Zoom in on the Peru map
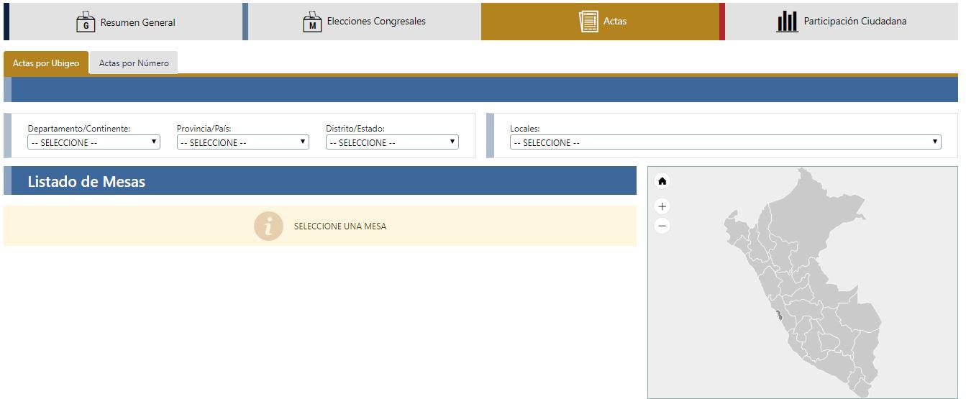 click(662, 206)
